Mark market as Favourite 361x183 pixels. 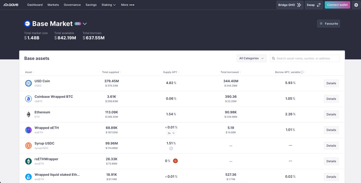click(x=329, y=23)
